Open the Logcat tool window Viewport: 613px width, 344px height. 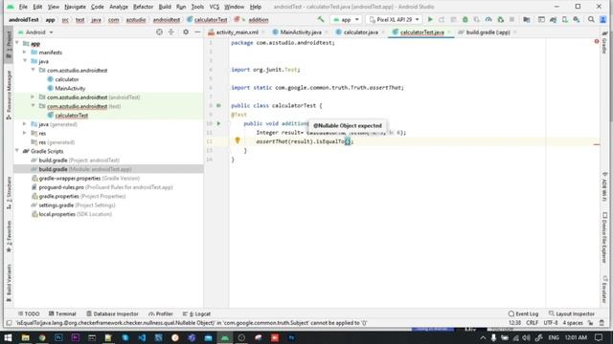[x=196, y=313]
